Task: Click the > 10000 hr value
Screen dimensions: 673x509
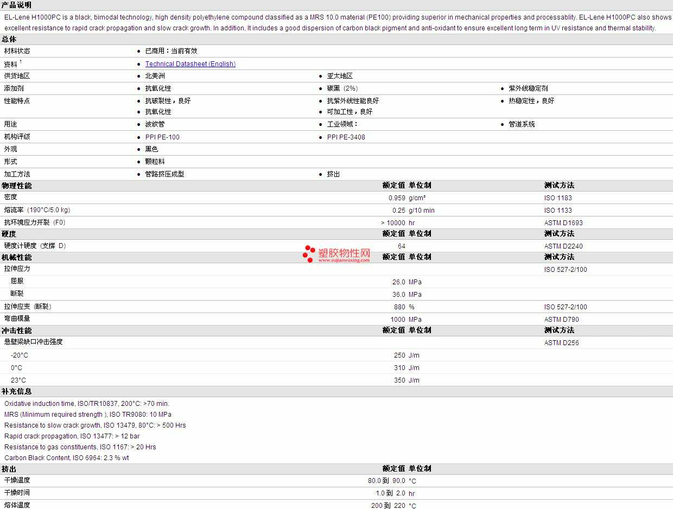Action: 398,223
